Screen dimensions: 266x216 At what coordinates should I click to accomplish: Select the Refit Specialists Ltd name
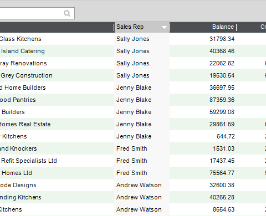pyautogui.click(x=29, y=161)
